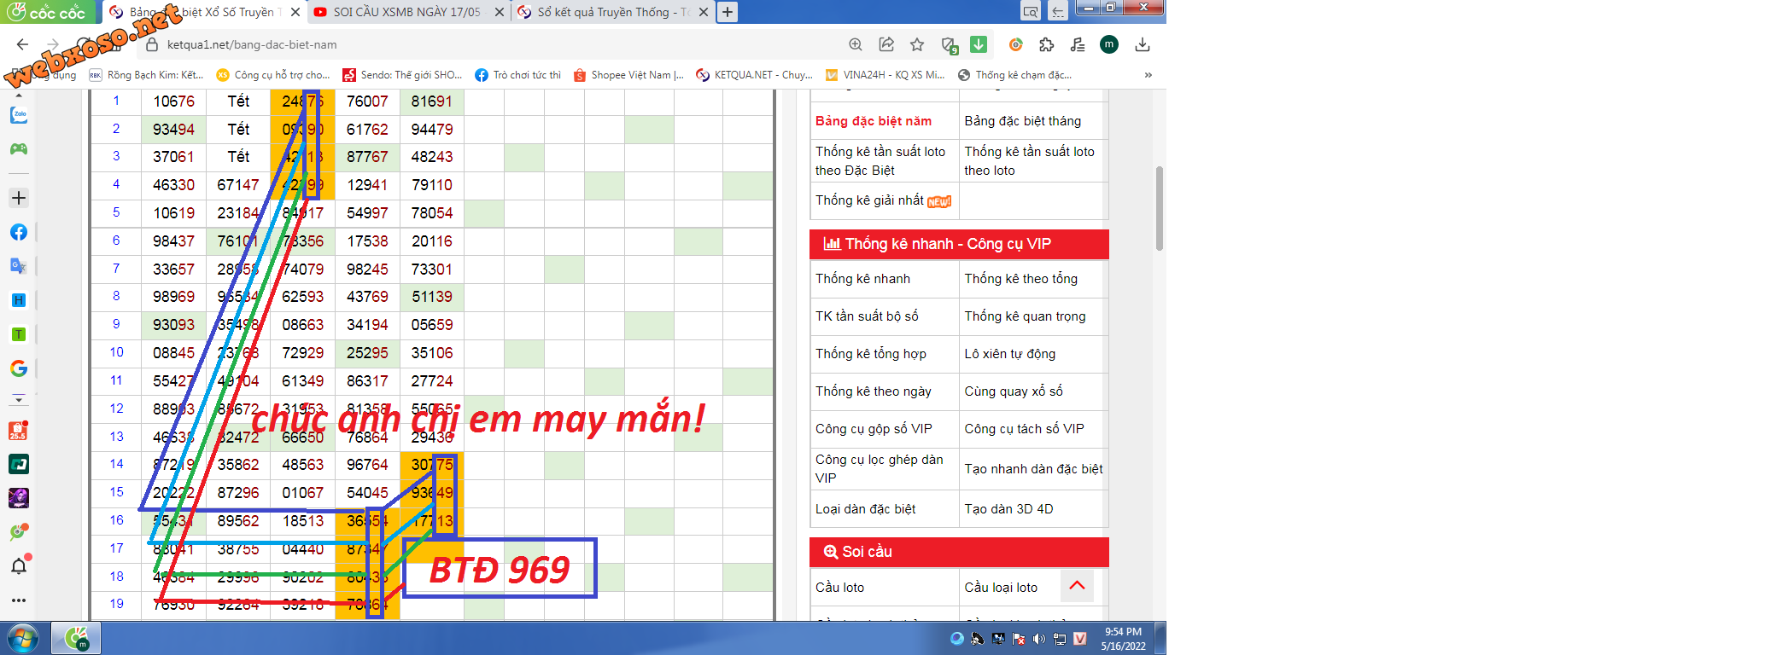Image resolution: width=1771 pixels, height=655 pixels.
Task: Bookmark this page with the star
Action: 917,44
